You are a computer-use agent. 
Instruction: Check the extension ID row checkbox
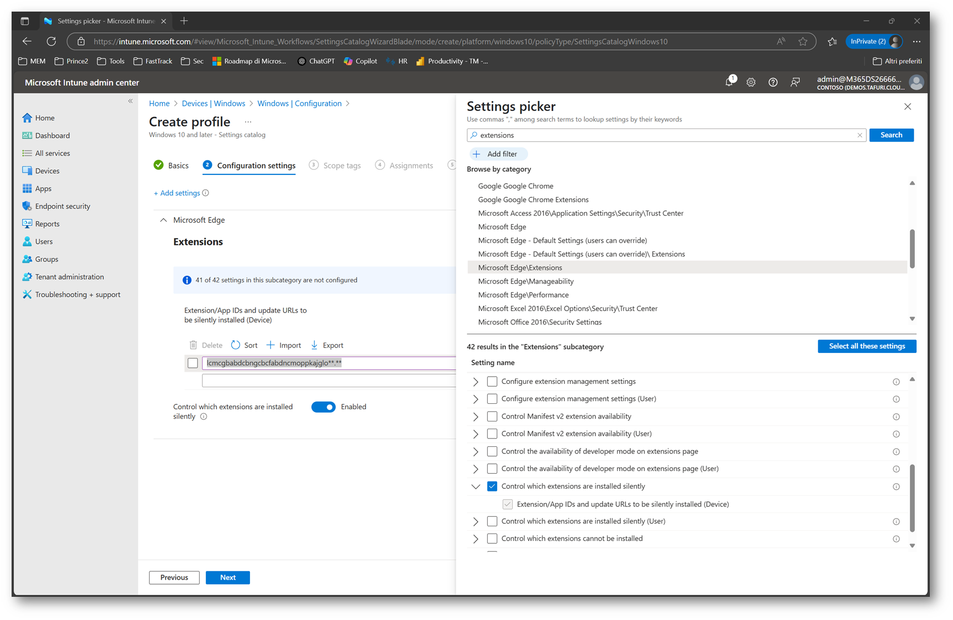(x=193, y=363)
